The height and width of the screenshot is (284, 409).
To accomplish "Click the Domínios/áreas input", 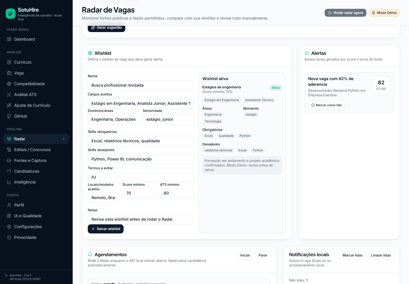I will pyautogui.click(x=113, y=119).
